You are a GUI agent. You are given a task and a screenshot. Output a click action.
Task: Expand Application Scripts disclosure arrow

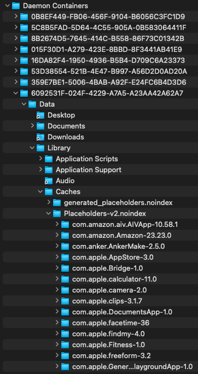[40, 159]
